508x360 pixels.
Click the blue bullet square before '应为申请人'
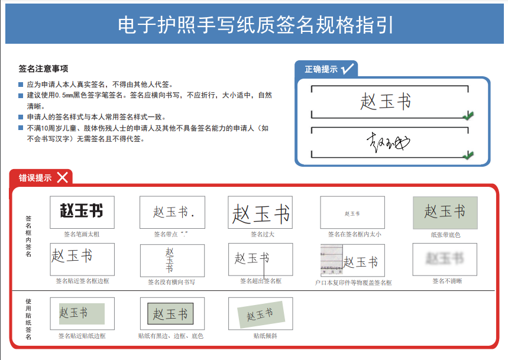pyautogui.click(x=21, y=85)
